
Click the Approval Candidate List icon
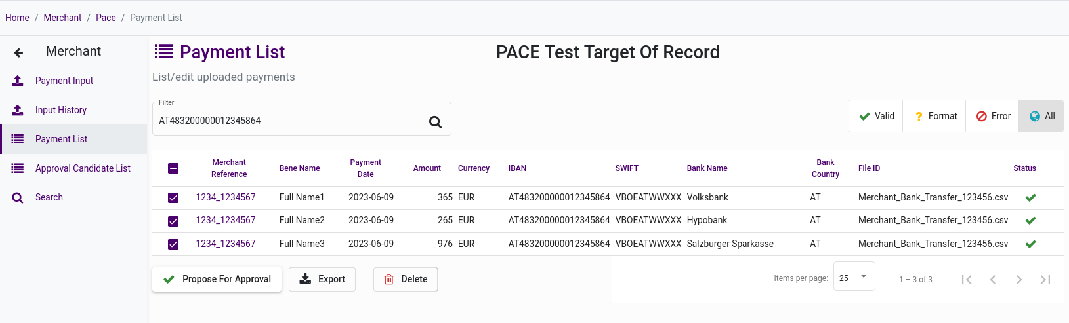coord(18,168)
